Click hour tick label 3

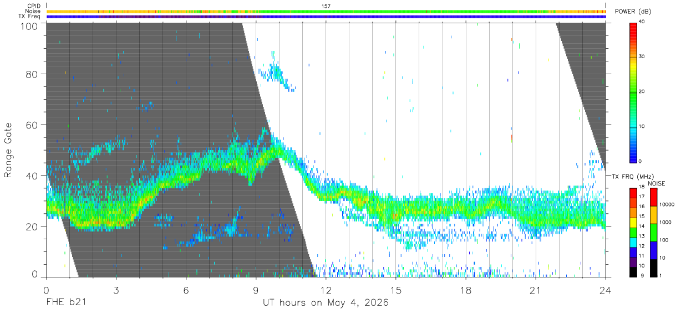click(x=116, y=291)
